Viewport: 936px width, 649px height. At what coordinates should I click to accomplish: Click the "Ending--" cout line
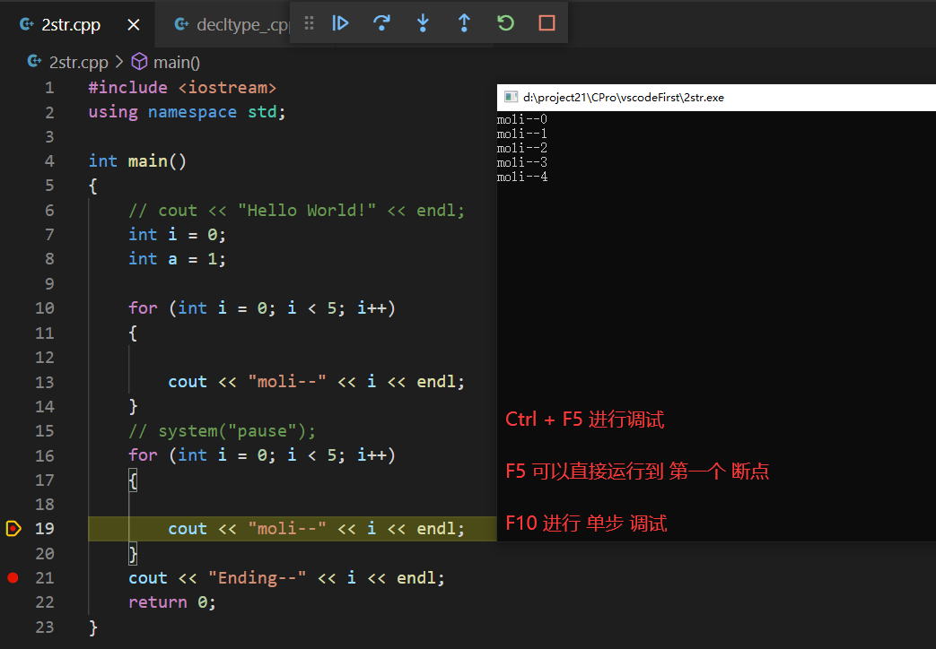click(286, 577)
